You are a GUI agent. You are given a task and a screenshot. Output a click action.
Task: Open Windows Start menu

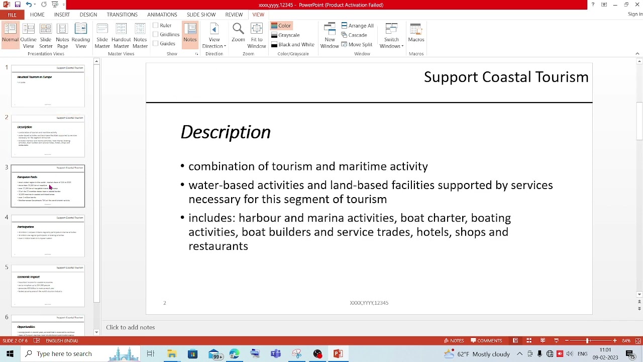tap(10, 353)
